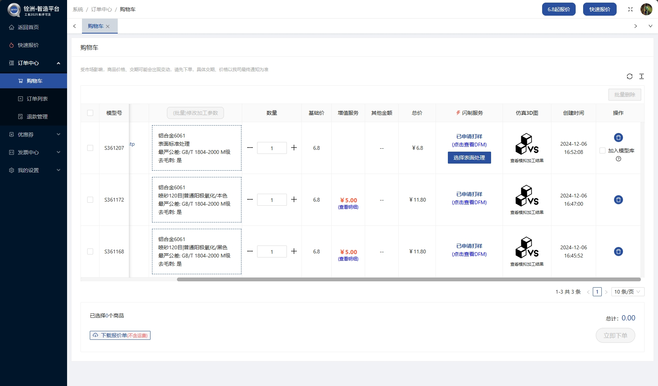The height and width of the screenshot is (386, 658).
Task: Delete cart item S361168 with trash icon
Action: tap(618, 251)
